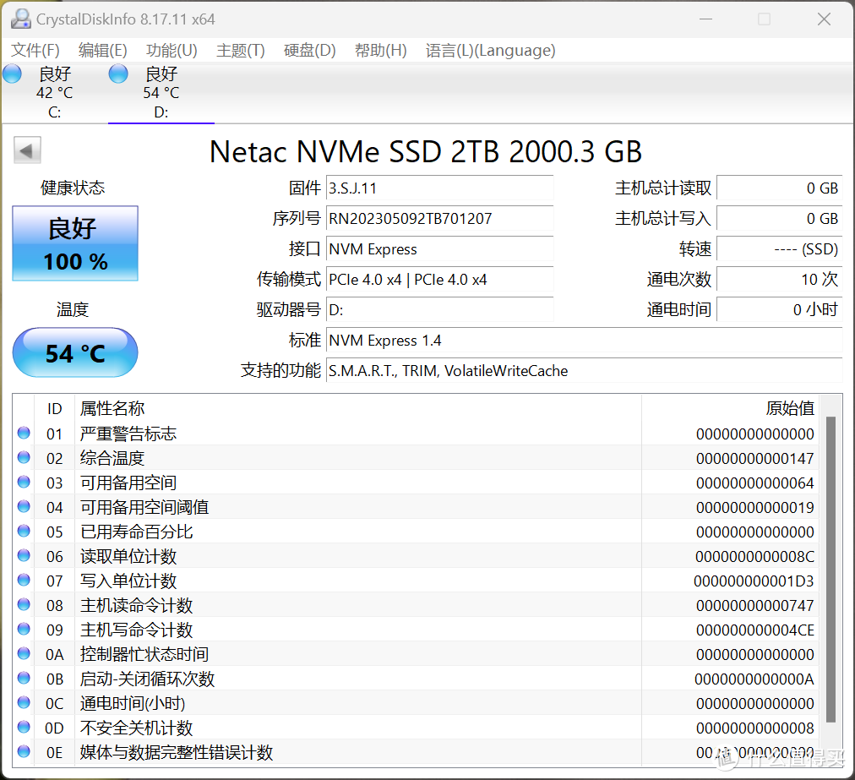Image resolution: width=855 pixels, height=780 pixels.
Task: Click the serial number field RN202305092TB701207
Action: (x=439, y=219)
